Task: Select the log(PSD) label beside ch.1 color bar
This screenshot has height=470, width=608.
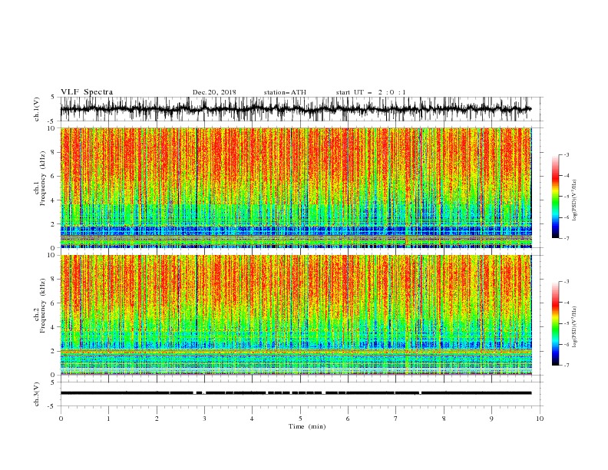Action: [574, 200]
